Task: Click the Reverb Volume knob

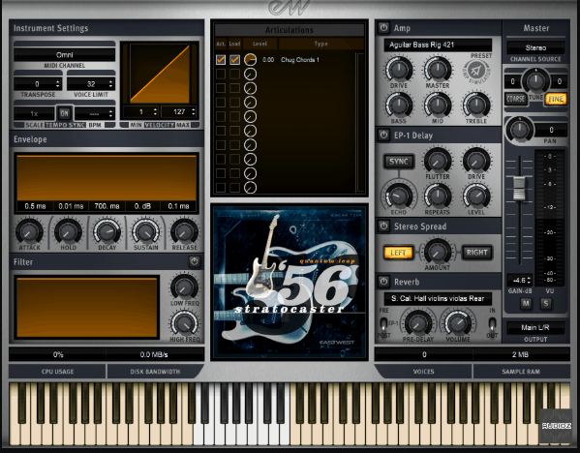Action: click(458, 323)
